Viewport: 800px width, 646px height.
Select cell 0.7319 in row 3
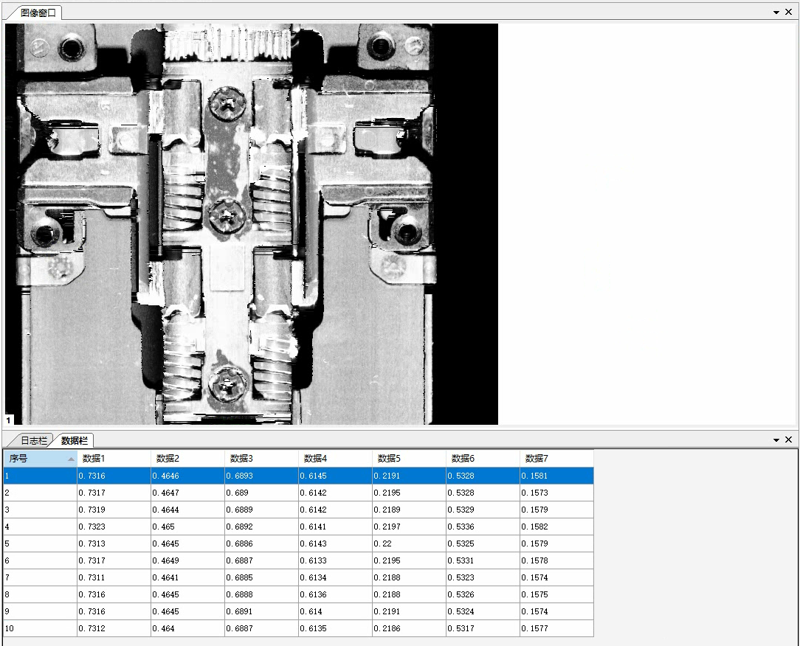pyautogui.click(x=114, y=510)
